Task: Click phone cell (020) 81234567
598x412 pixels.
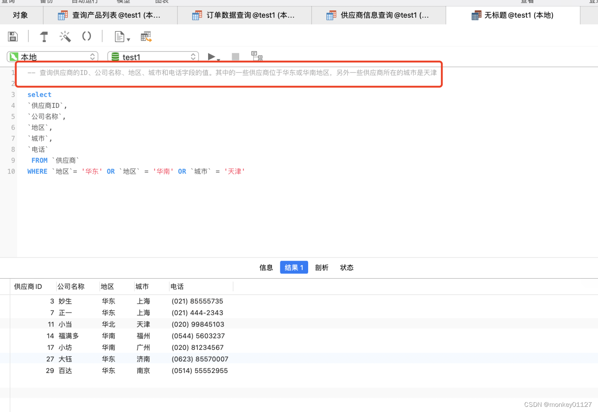Action: tap(198, 348)
